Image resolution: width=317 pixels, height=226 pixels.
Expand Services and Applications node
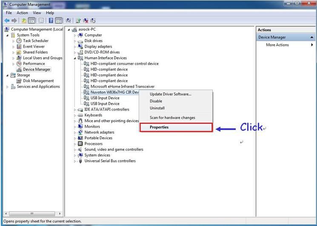pos(8,87)
